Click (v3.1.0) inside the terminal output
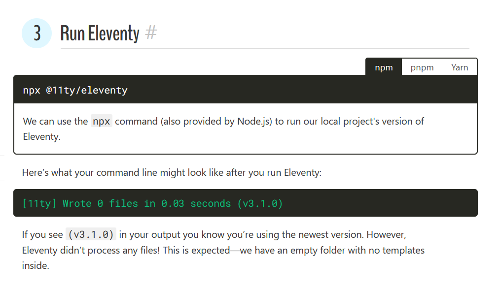The height and width of the screenshot is (291, 499). 260,203
